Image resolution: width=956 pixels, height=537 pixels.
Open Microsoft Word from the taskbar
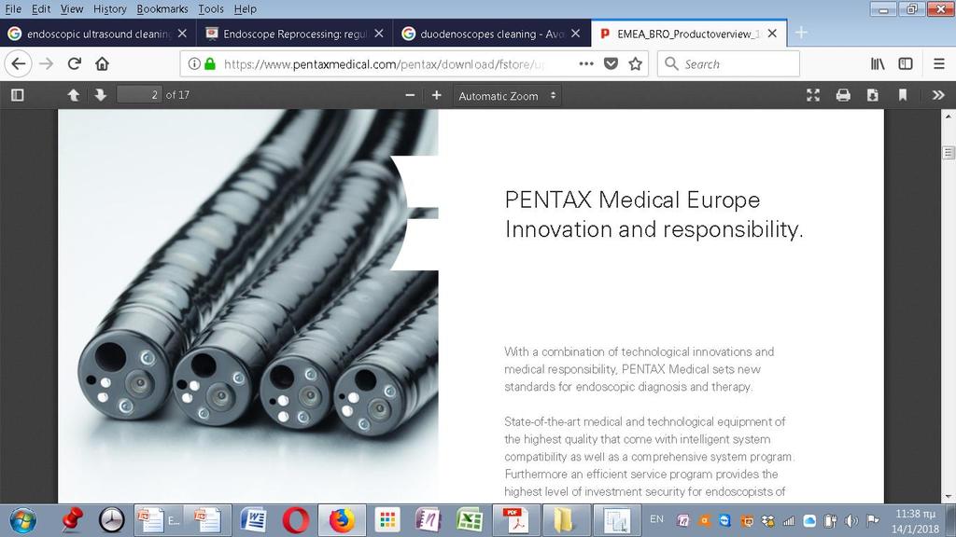(x=254, y=520)
